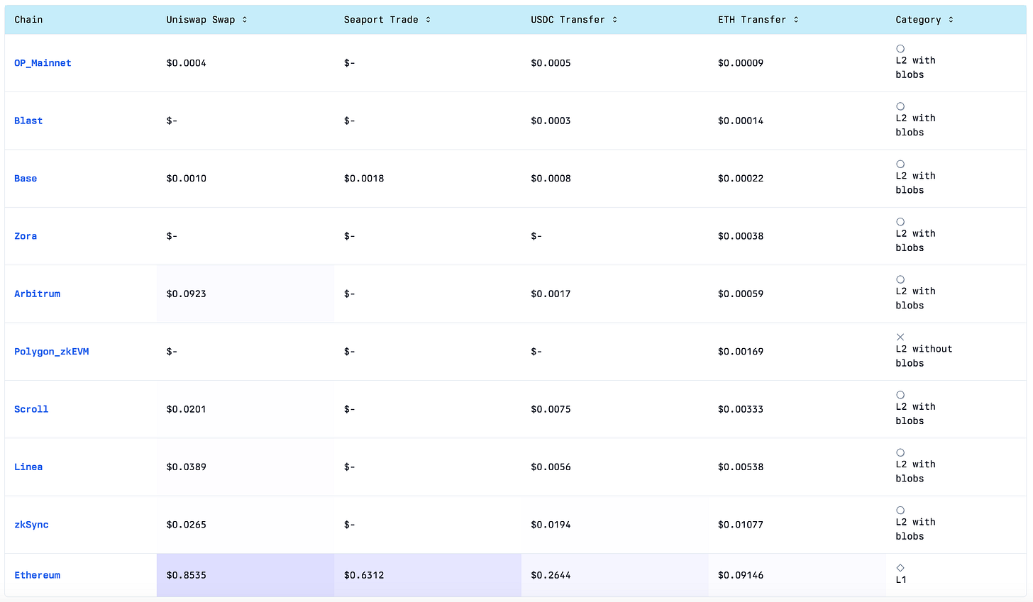Select Linea Uniswap Swap value $0.0389
Viewport: 1033px width, 602px height.
click(187, 467)
